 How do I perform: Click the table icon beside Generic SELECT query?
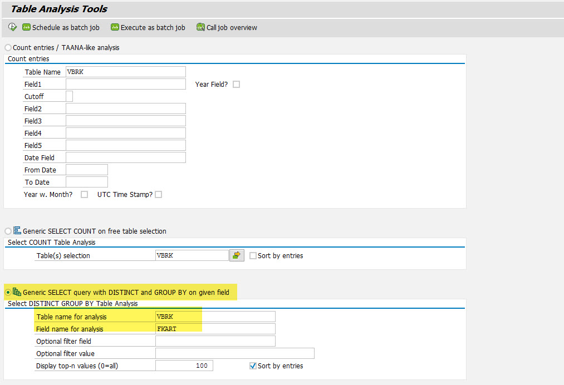point(17,291)
